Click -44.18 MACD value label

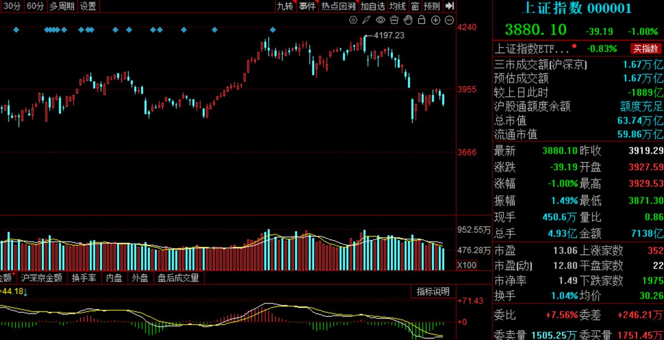click(x=11, y=291)
